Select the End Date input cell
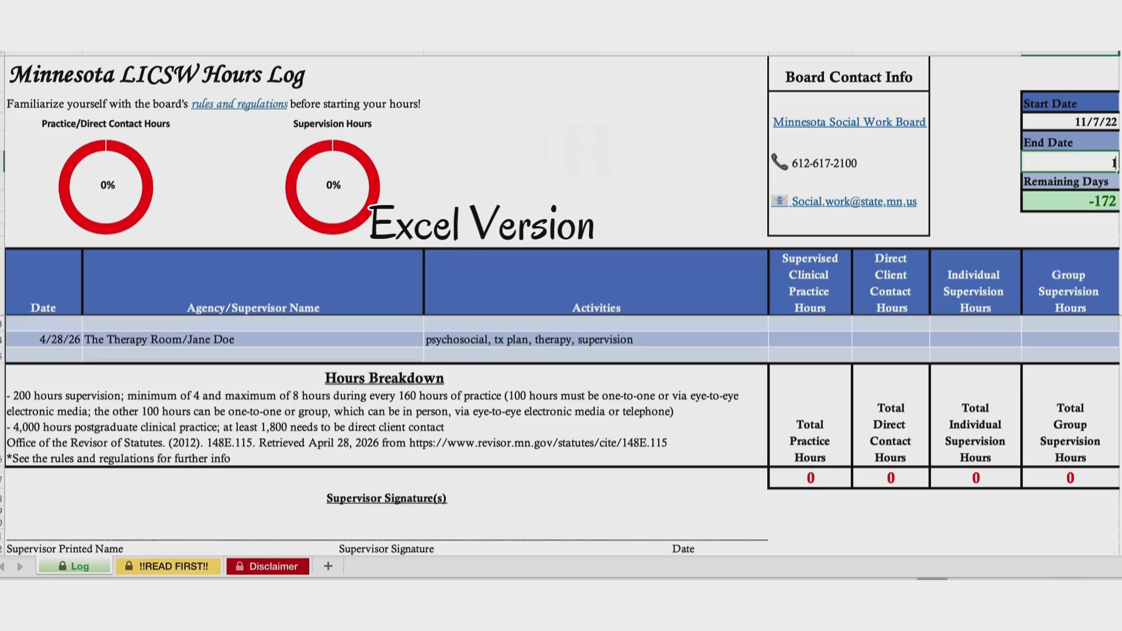The image size is (1122, 631). click(1069, 162)
